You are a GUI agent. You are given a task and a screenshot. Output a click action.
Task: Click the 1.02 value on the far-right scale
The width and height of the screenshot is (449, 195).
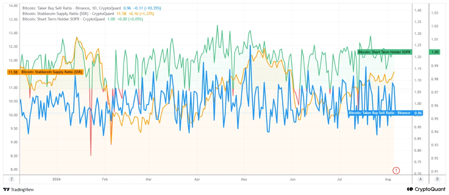pos(435,26)
